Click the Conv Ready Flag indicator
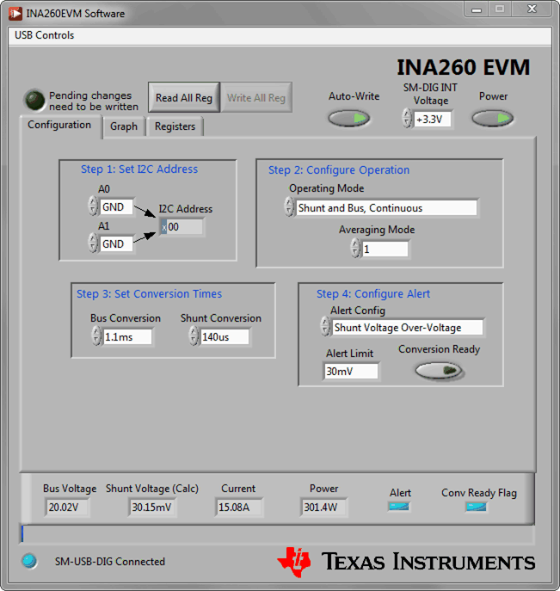This screenshot has width=560, height=591. pos(476,507)
